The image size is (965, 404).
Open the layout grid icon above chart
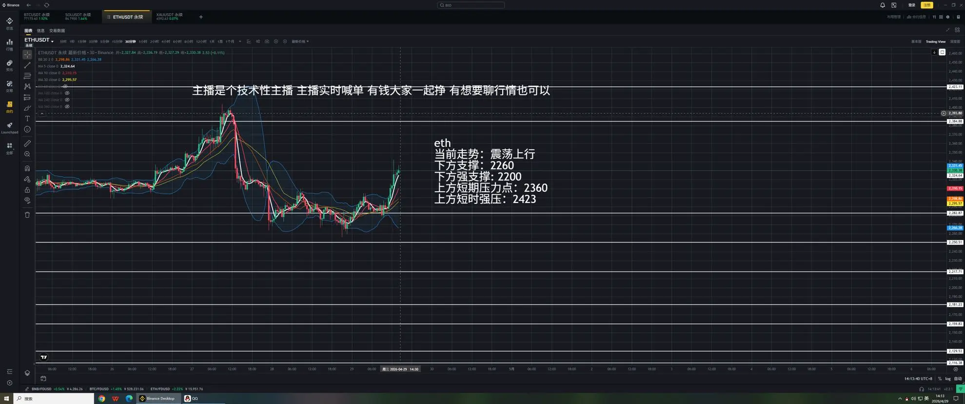957,30
